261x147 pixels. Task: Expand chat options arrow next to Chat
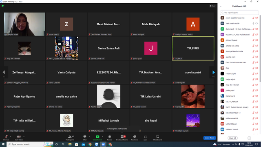89,137
